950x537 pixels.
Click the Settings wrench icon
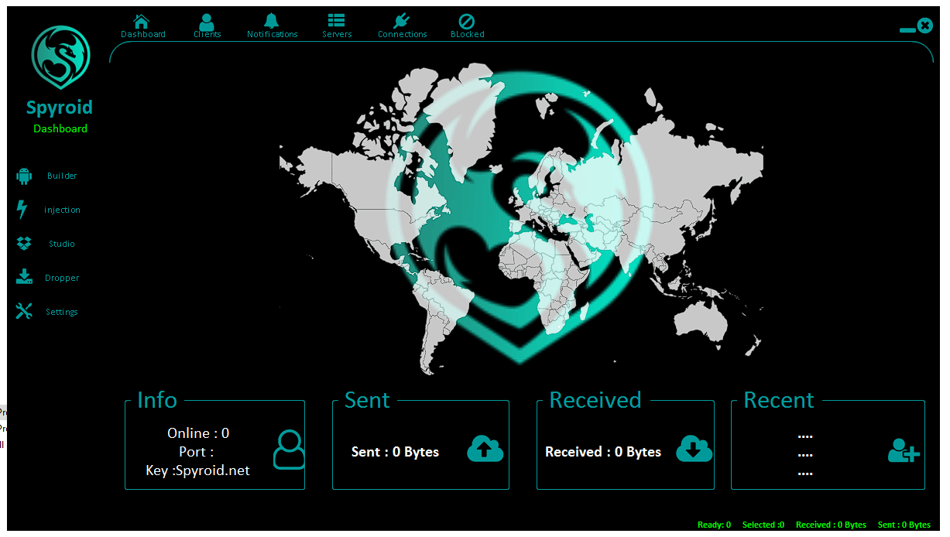24,311
